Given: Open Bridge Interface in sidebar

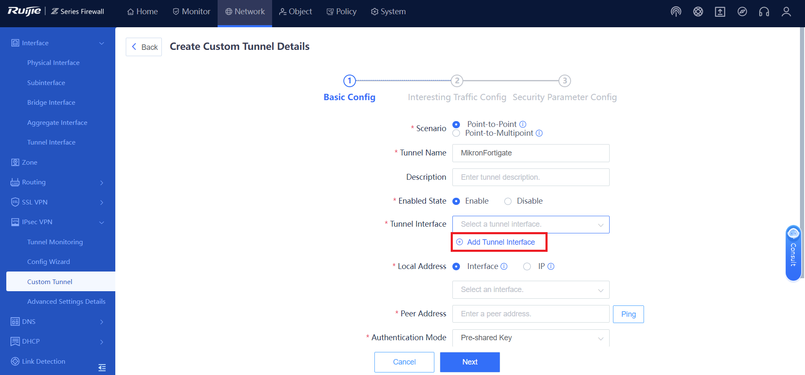Looking at the screenshot, I should point(51,103).
